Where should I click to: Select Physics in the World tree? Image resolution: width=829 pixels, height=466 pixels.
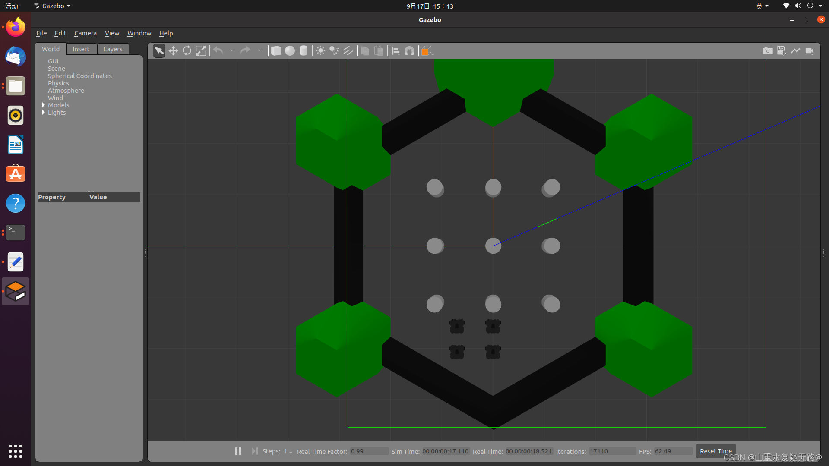click(x=58, y=83)
